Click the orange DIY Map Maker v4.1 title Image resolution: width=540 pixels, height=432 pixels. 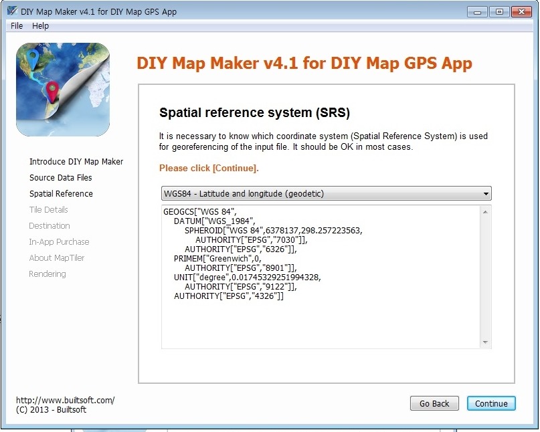pyautogui.click(x=304, y=64)
